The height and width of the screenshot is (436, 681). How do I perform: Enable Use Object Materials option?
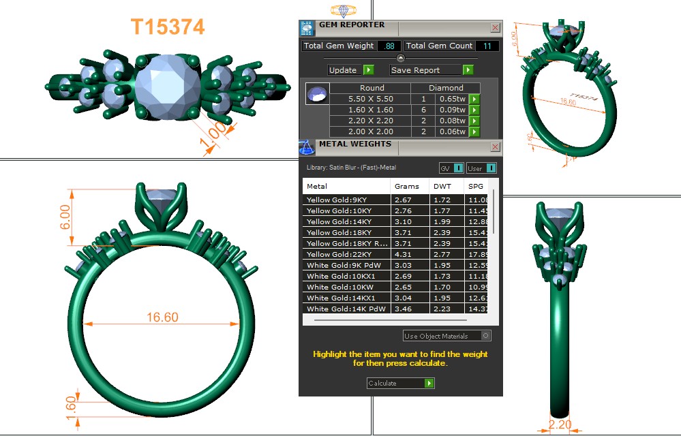point(485,336)
